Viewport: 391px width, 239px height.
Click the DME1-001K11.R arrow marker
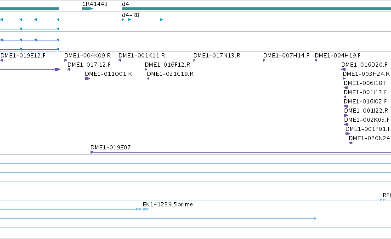[x=120, y=60]
